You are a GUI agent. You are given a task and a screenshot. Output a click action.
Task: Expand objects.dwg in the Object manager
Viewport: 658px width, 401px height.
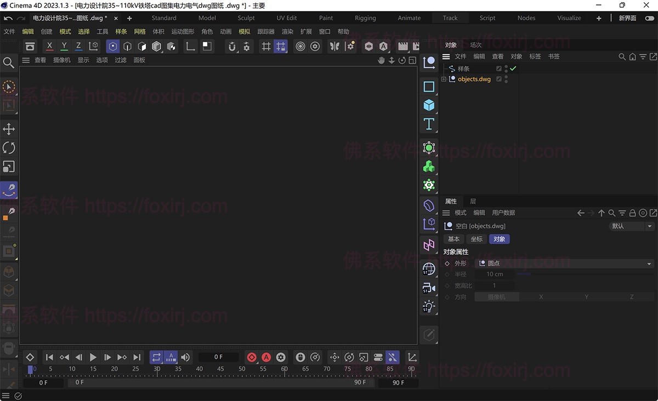click(x=444, y=79)
